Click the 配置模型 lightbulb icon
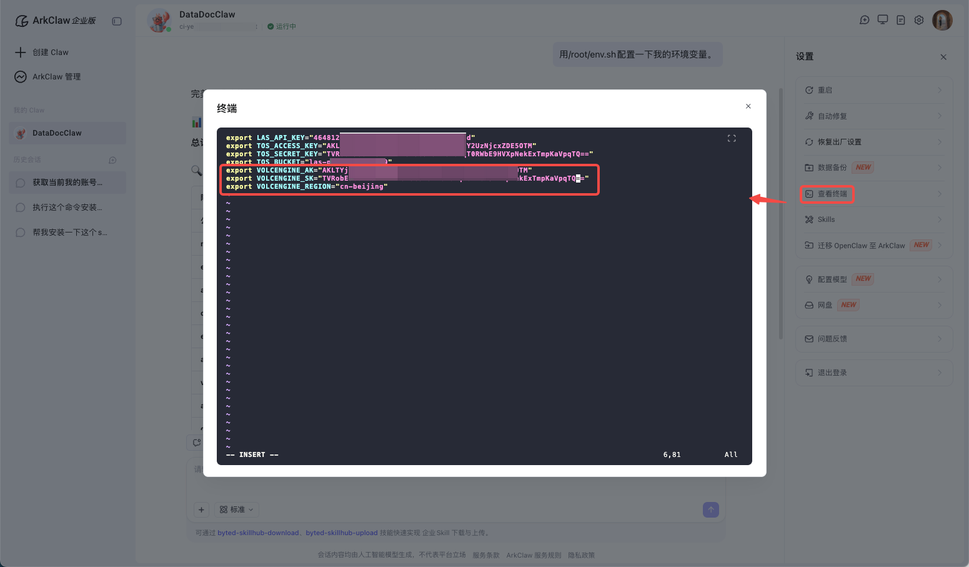The width and height of the screenshot is (969, 567). coord(809,279)
